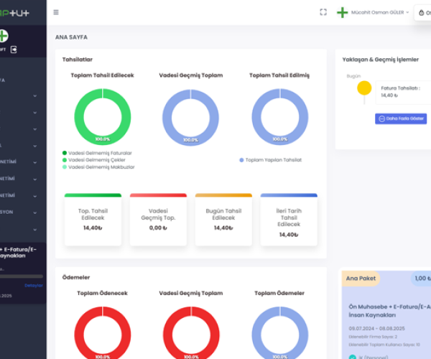The image size is (431, 359).
Task: Click the Eklenebilir Firma Sayısı: 2 line
Action: [x=373, y=337]
